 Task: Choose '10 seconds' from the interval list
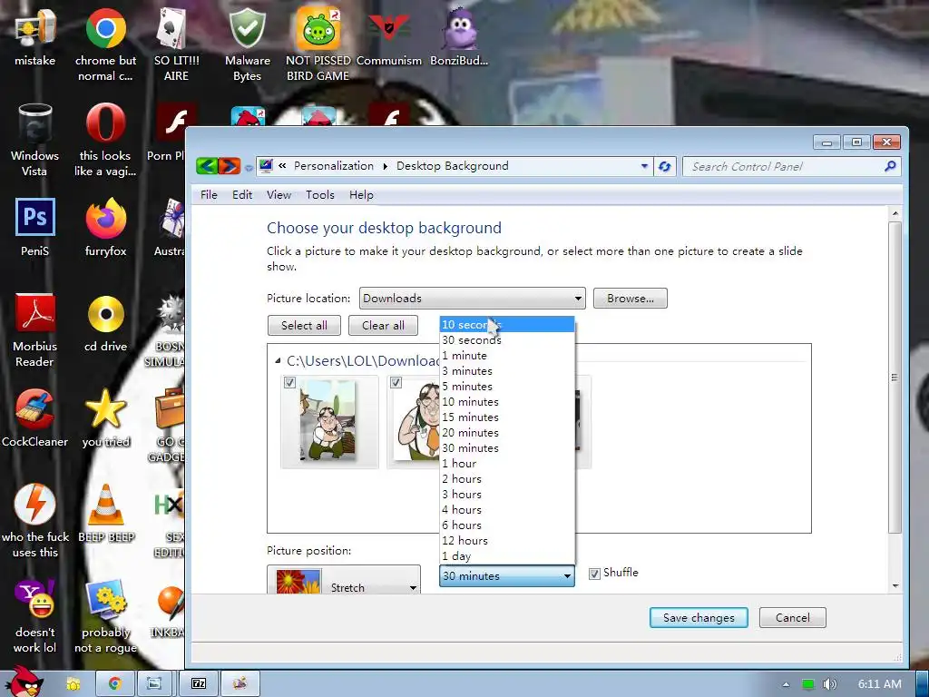pyautogui.click(x=507, y=324)
